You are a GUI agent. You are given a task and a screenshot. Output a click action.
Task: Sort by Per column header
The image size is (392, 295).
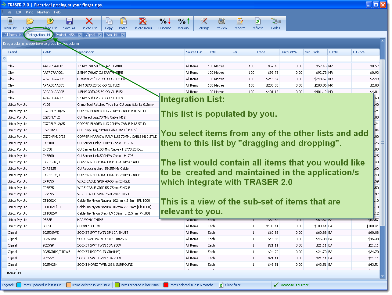pos(243,52)
